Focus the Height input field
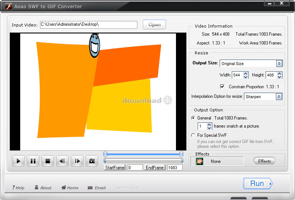Image resolution: width=295 pixels, height=200 pixels. pyautogui.click(x=271, y=75)
